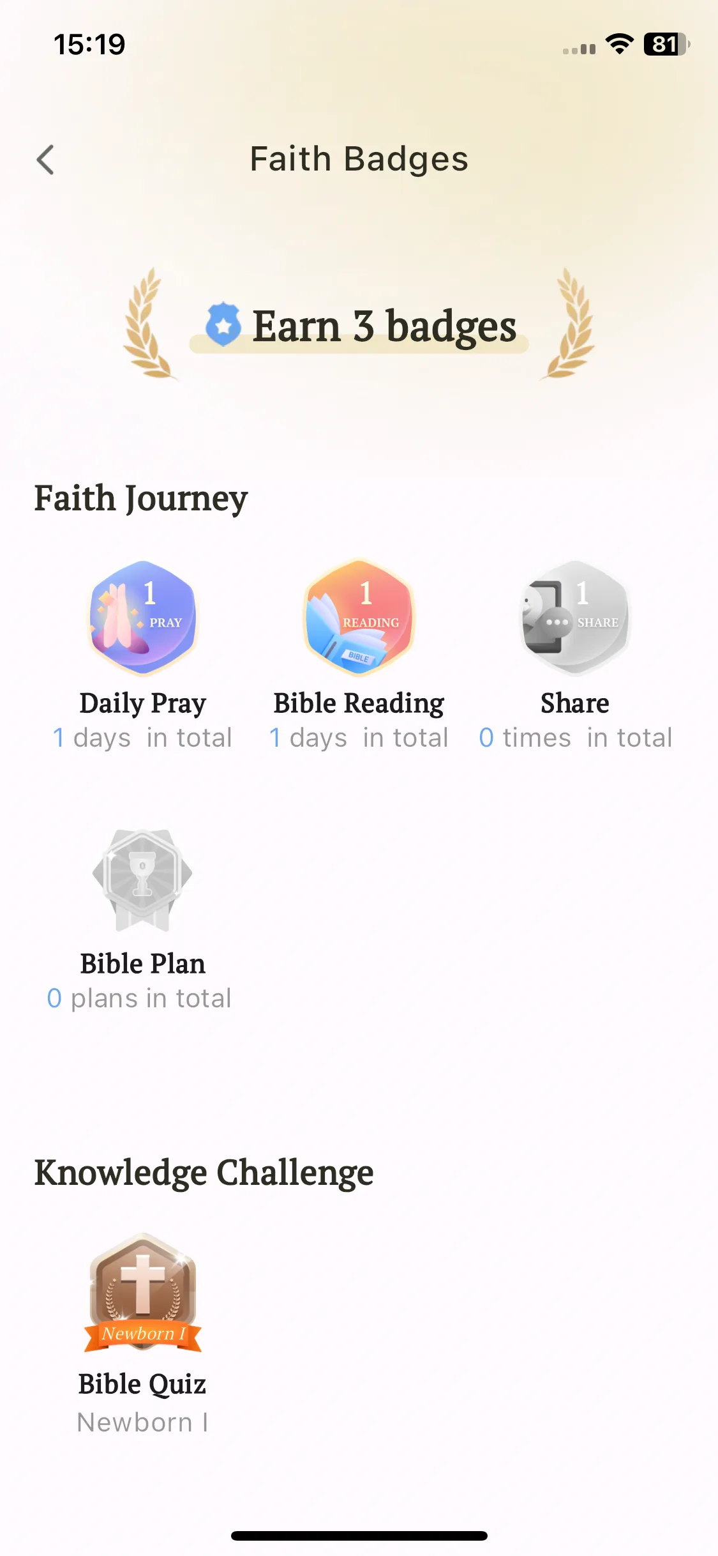718x1556 pixels.
Task: Tap the battery indicator showing 81
Action: (x=667, y=44)
